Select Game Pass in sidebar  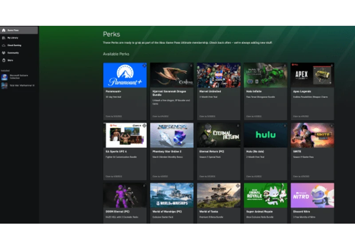[19, 30]
